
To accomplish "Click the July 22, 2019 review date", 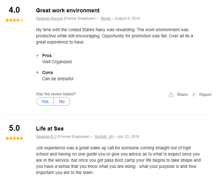I will (127, 137).
